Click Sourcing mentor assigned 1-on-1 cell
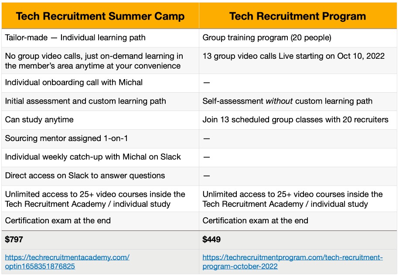 (x=100, y=138)
